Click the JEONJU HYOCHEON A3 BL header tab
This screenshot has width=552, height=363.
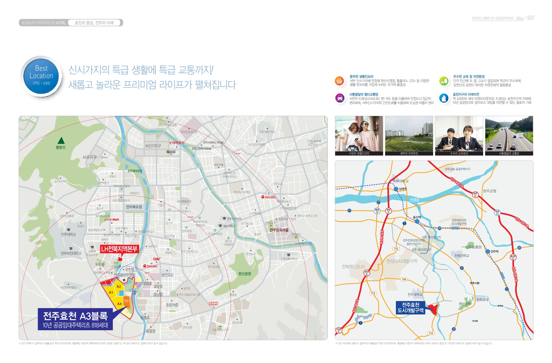tap(44, 23)
